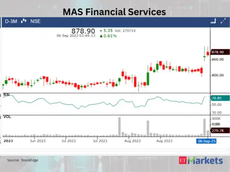This screenshot has height=172, width=230.
Task: Select the NSE exchange label
Action: pyautogui.click(x=35, y=21)
